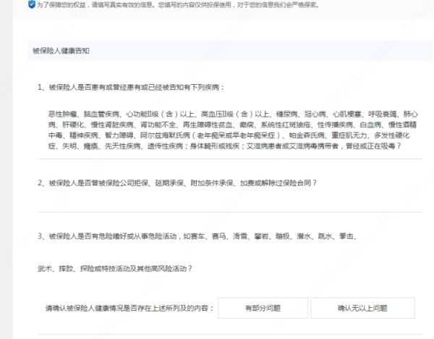
Task: Choose the 确认无以上问题 button
Action: 362,308
